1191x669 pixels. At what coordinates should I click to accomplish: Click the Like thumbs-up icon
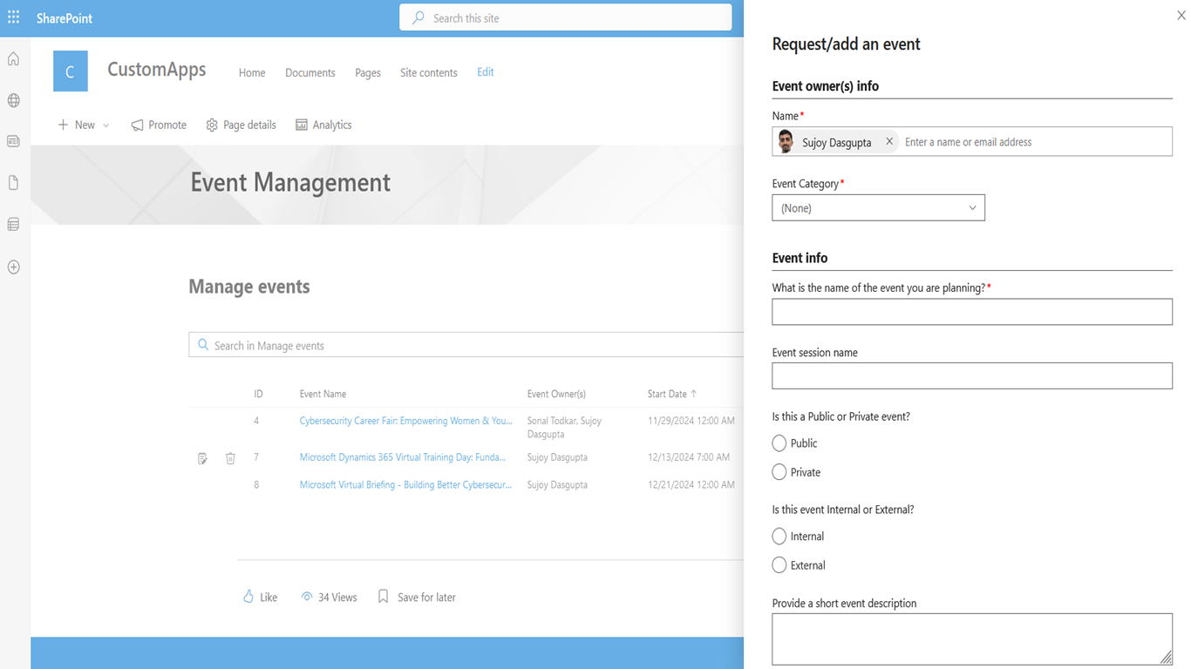248,597
